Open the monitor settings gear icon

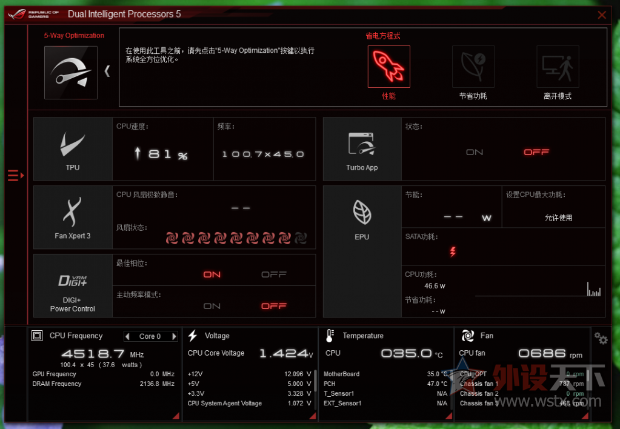601,338
